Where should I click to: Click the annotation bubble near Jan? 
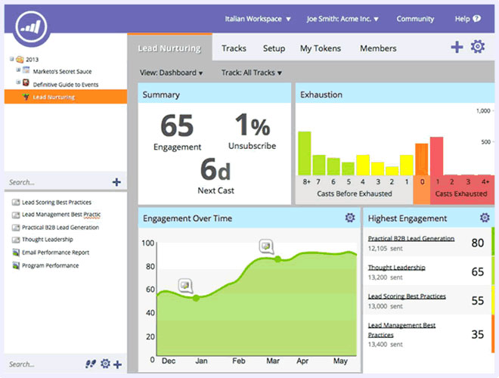(x=185, y=286)
